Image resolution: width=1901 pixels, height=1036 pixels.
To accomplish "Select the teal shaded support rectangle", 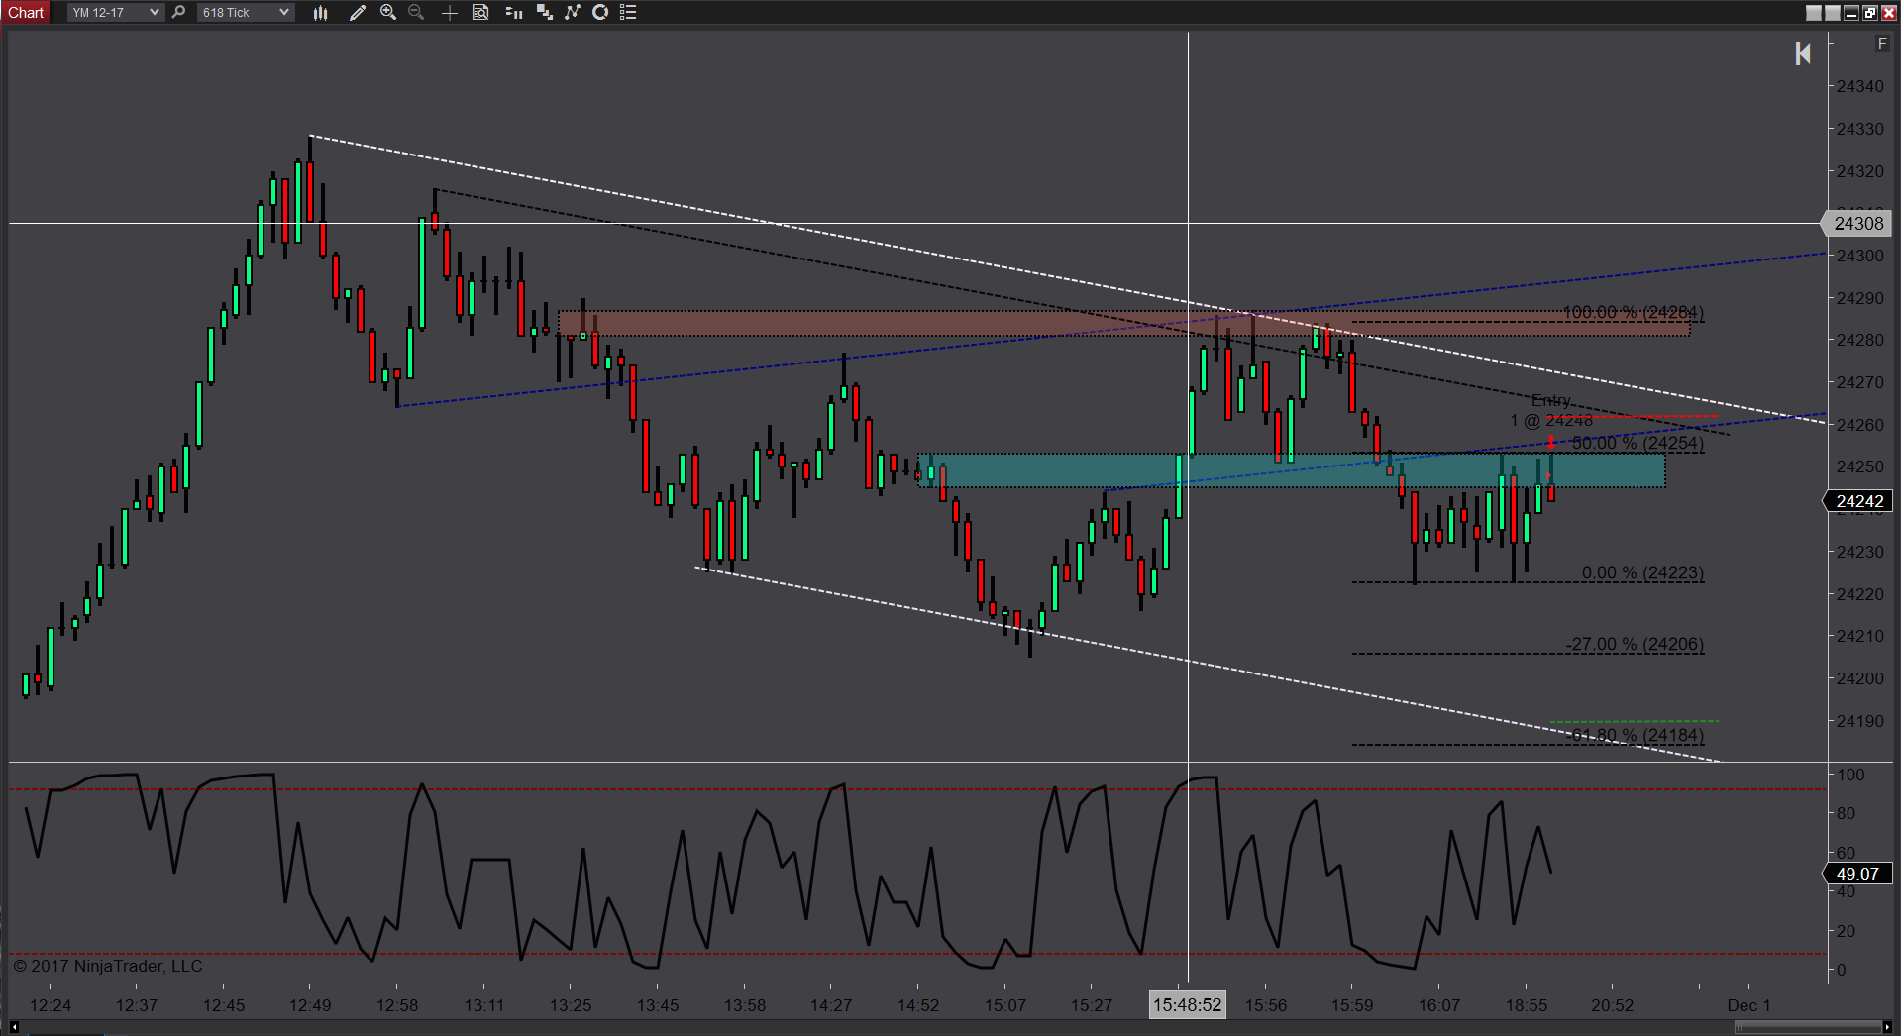I will (x=1292, y=470).
